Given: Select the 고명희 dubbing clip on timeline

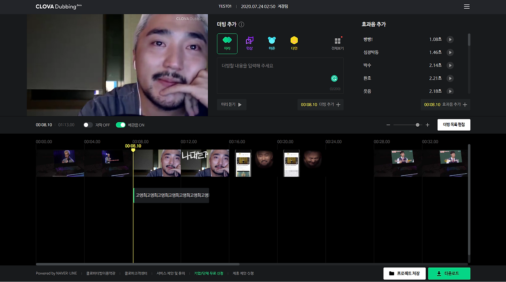Looking at the screenshot, I should 171,195.
